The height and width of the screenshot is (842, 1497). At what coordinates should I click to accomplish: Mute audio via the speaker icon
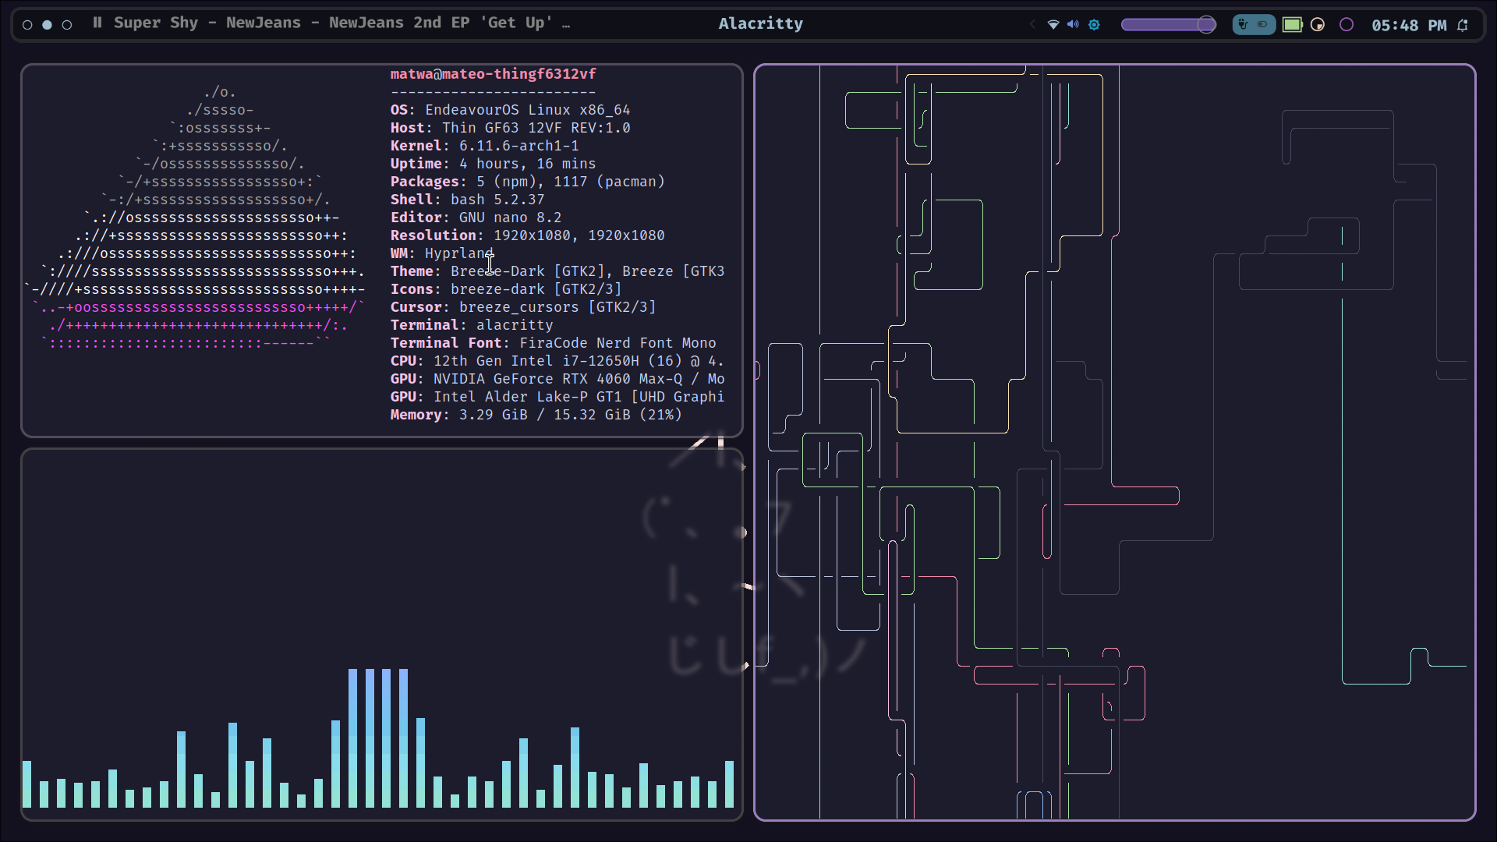click(1074, 25)
